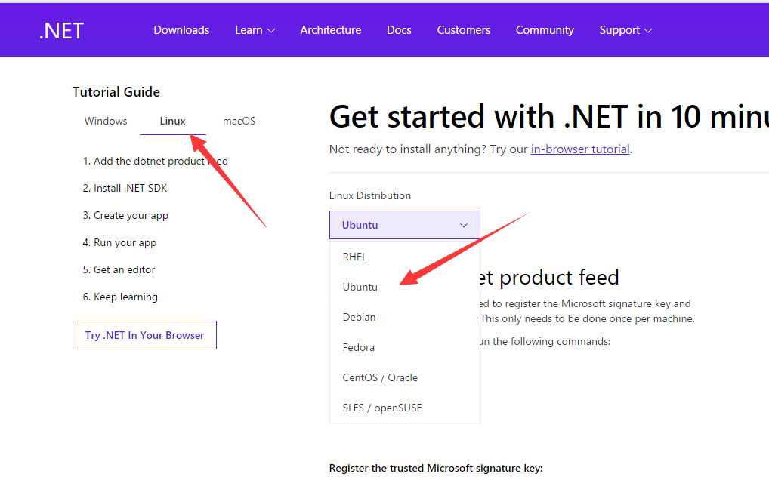Expand the Learn menu

point(255,30)
